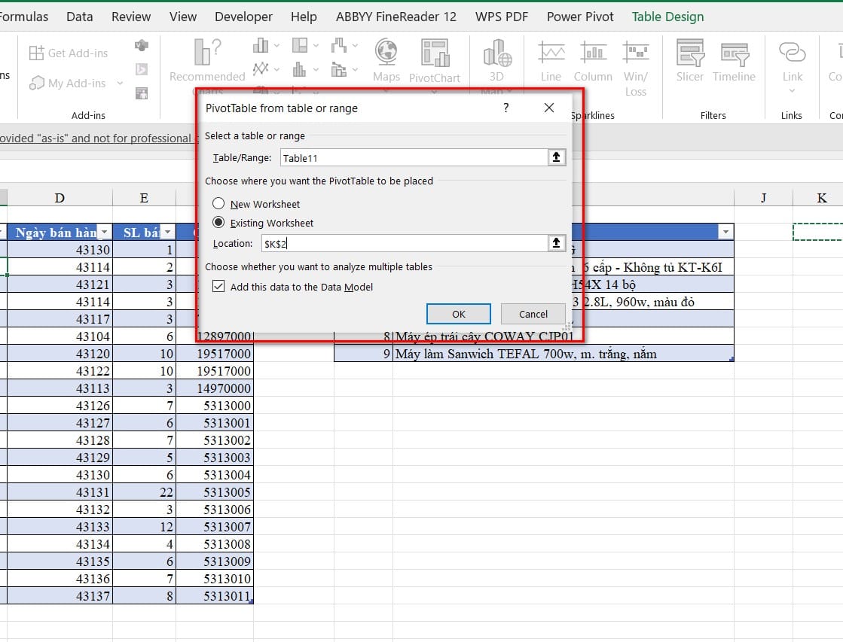Insert a Column sparkline
Screen dimensions: 843x642
(593, 61)
